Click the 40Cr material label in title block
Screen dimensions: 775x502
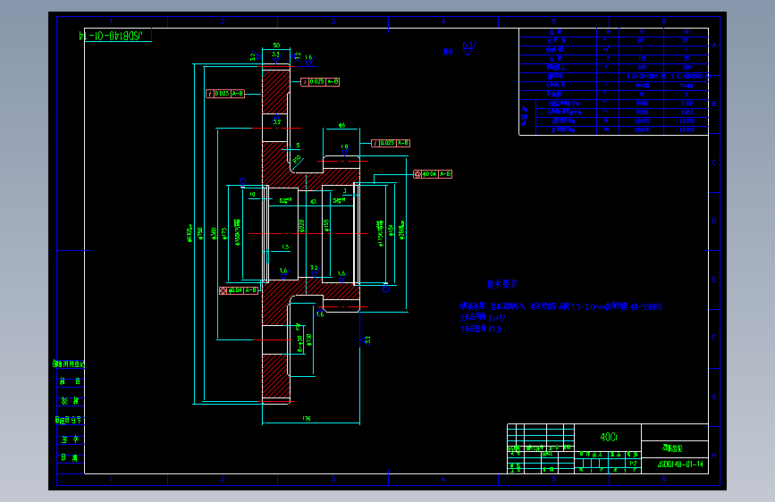click(609, 437)
